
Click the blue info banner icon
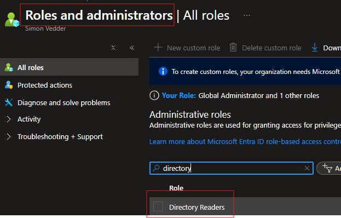(163, 71)
